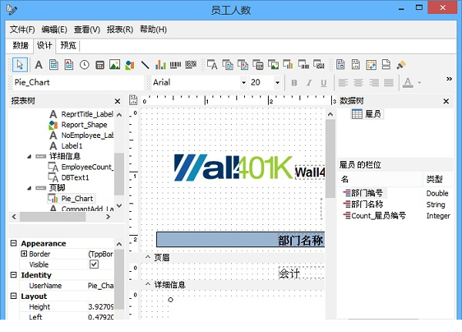462x332 pixels.
Task: Select the Region component tool
Action: pyautogui.click(x=340, y=65)
